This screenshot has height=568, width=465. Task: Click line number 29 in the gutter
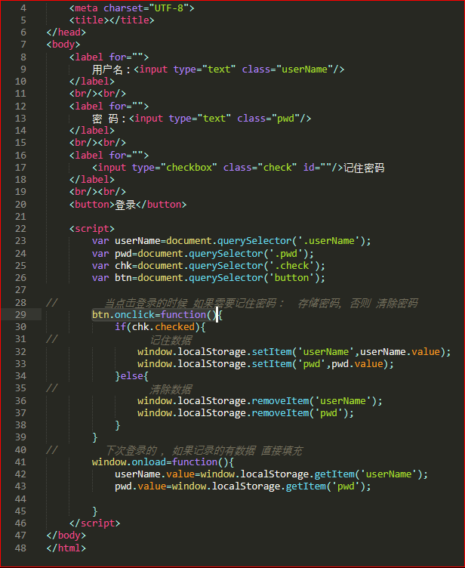coord(20,314)
